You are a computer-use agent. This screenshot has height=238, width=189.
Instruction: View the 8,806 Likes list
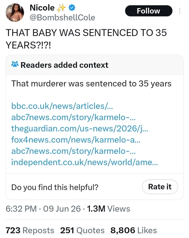click(134, 230)
